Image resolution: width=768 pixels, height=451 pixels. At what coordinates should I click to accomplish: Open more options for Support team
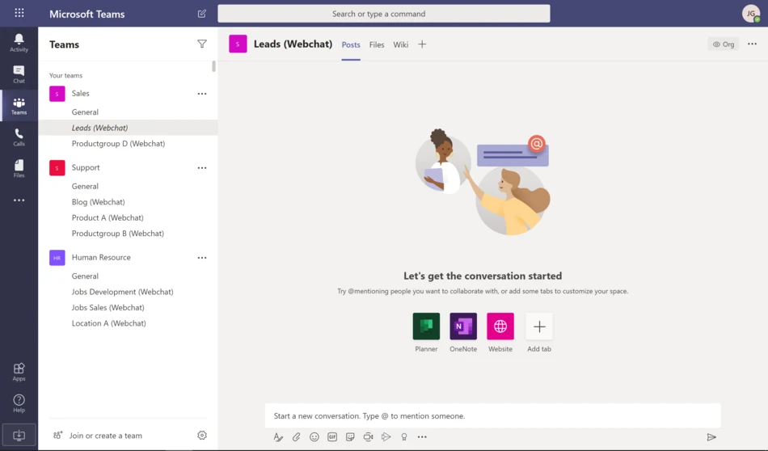point(202,168)
